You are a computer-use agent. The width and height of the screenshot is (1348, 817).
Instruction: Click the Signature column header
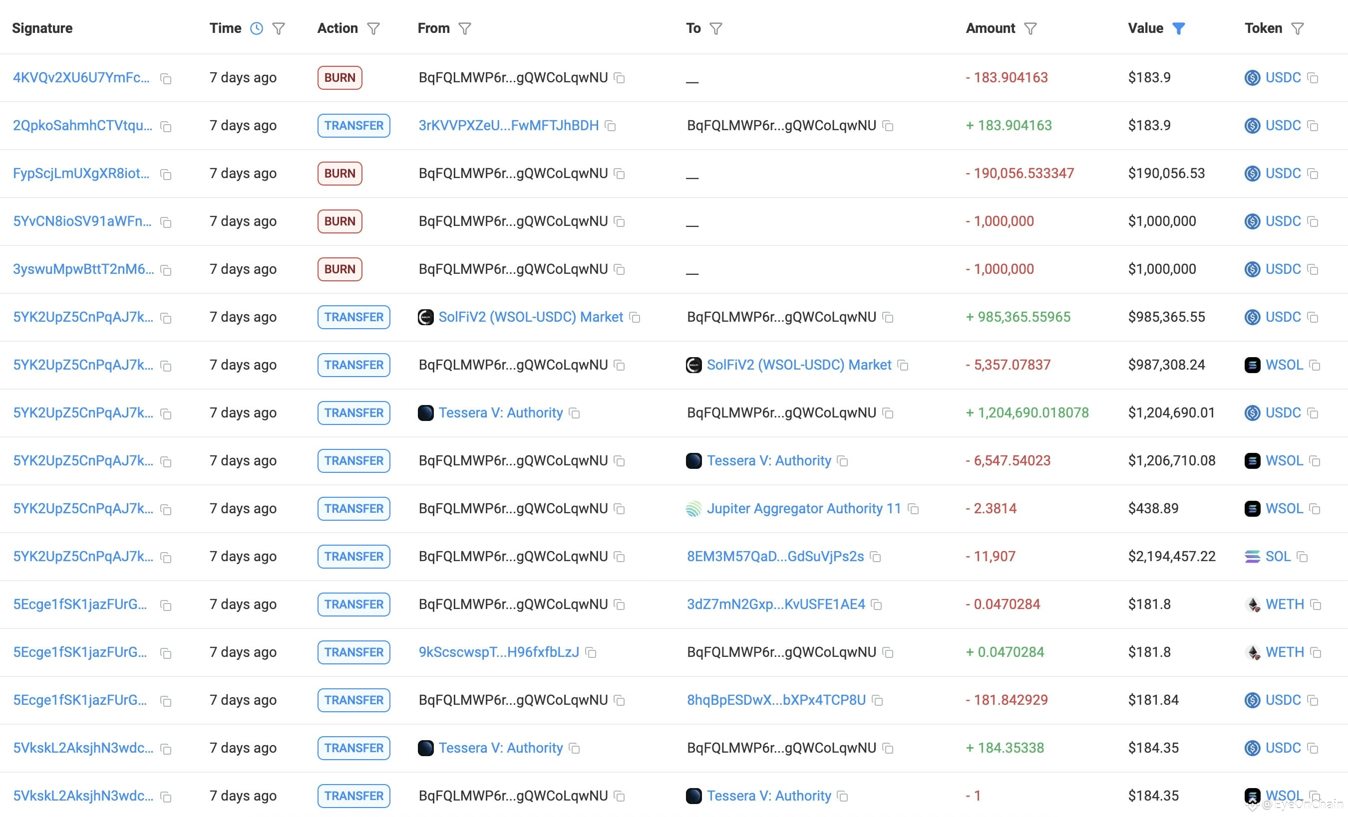pyautogui.click(x=42, y=28)
